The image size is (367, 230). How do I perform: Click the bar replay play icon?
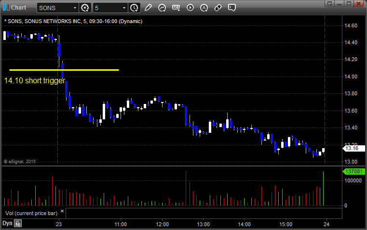point(190,8)
